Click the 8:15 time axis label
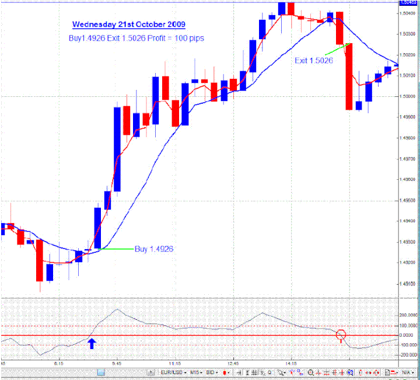The width and height of the screenshot is (420, 380). [x=59, y=364]
